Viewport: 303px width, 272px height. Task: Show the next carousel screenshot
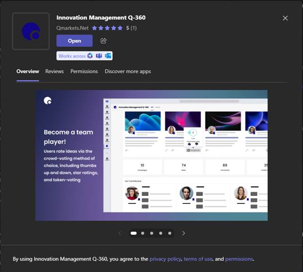click(184, 233)
